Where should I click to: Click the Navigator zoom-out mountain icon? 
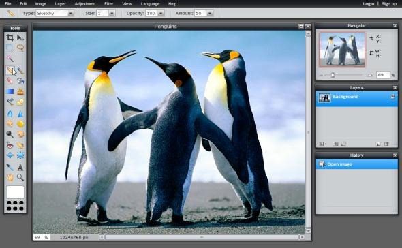321,75
